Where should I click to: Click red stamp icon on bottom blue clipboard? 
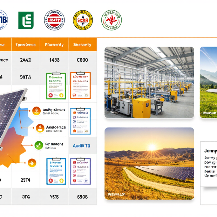[x=51, y=181]
